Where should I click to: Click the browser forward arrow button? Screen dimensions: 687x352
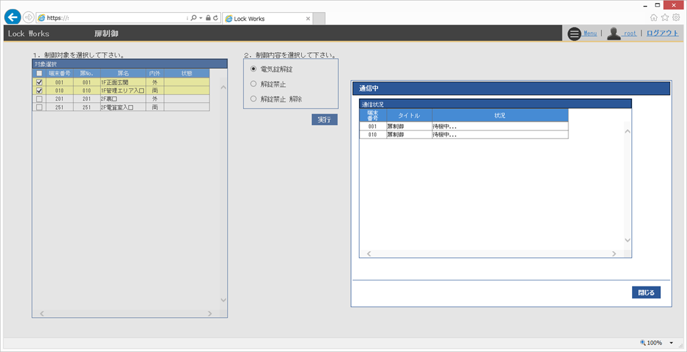(28, 17)
